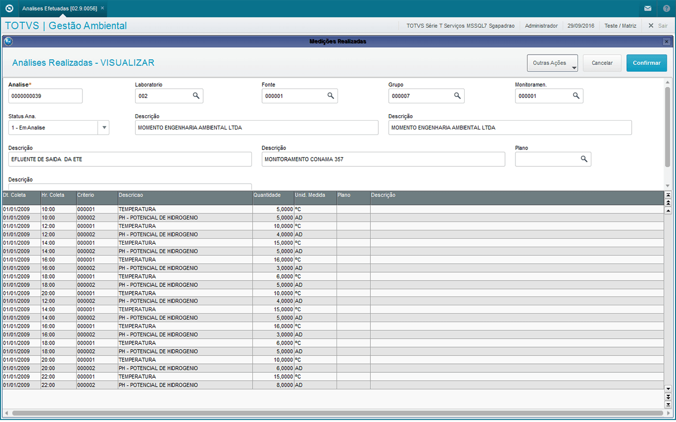Jump to the first grid row arrow
The height and width of the screenshot is (422, 676).
coord(668,195)
